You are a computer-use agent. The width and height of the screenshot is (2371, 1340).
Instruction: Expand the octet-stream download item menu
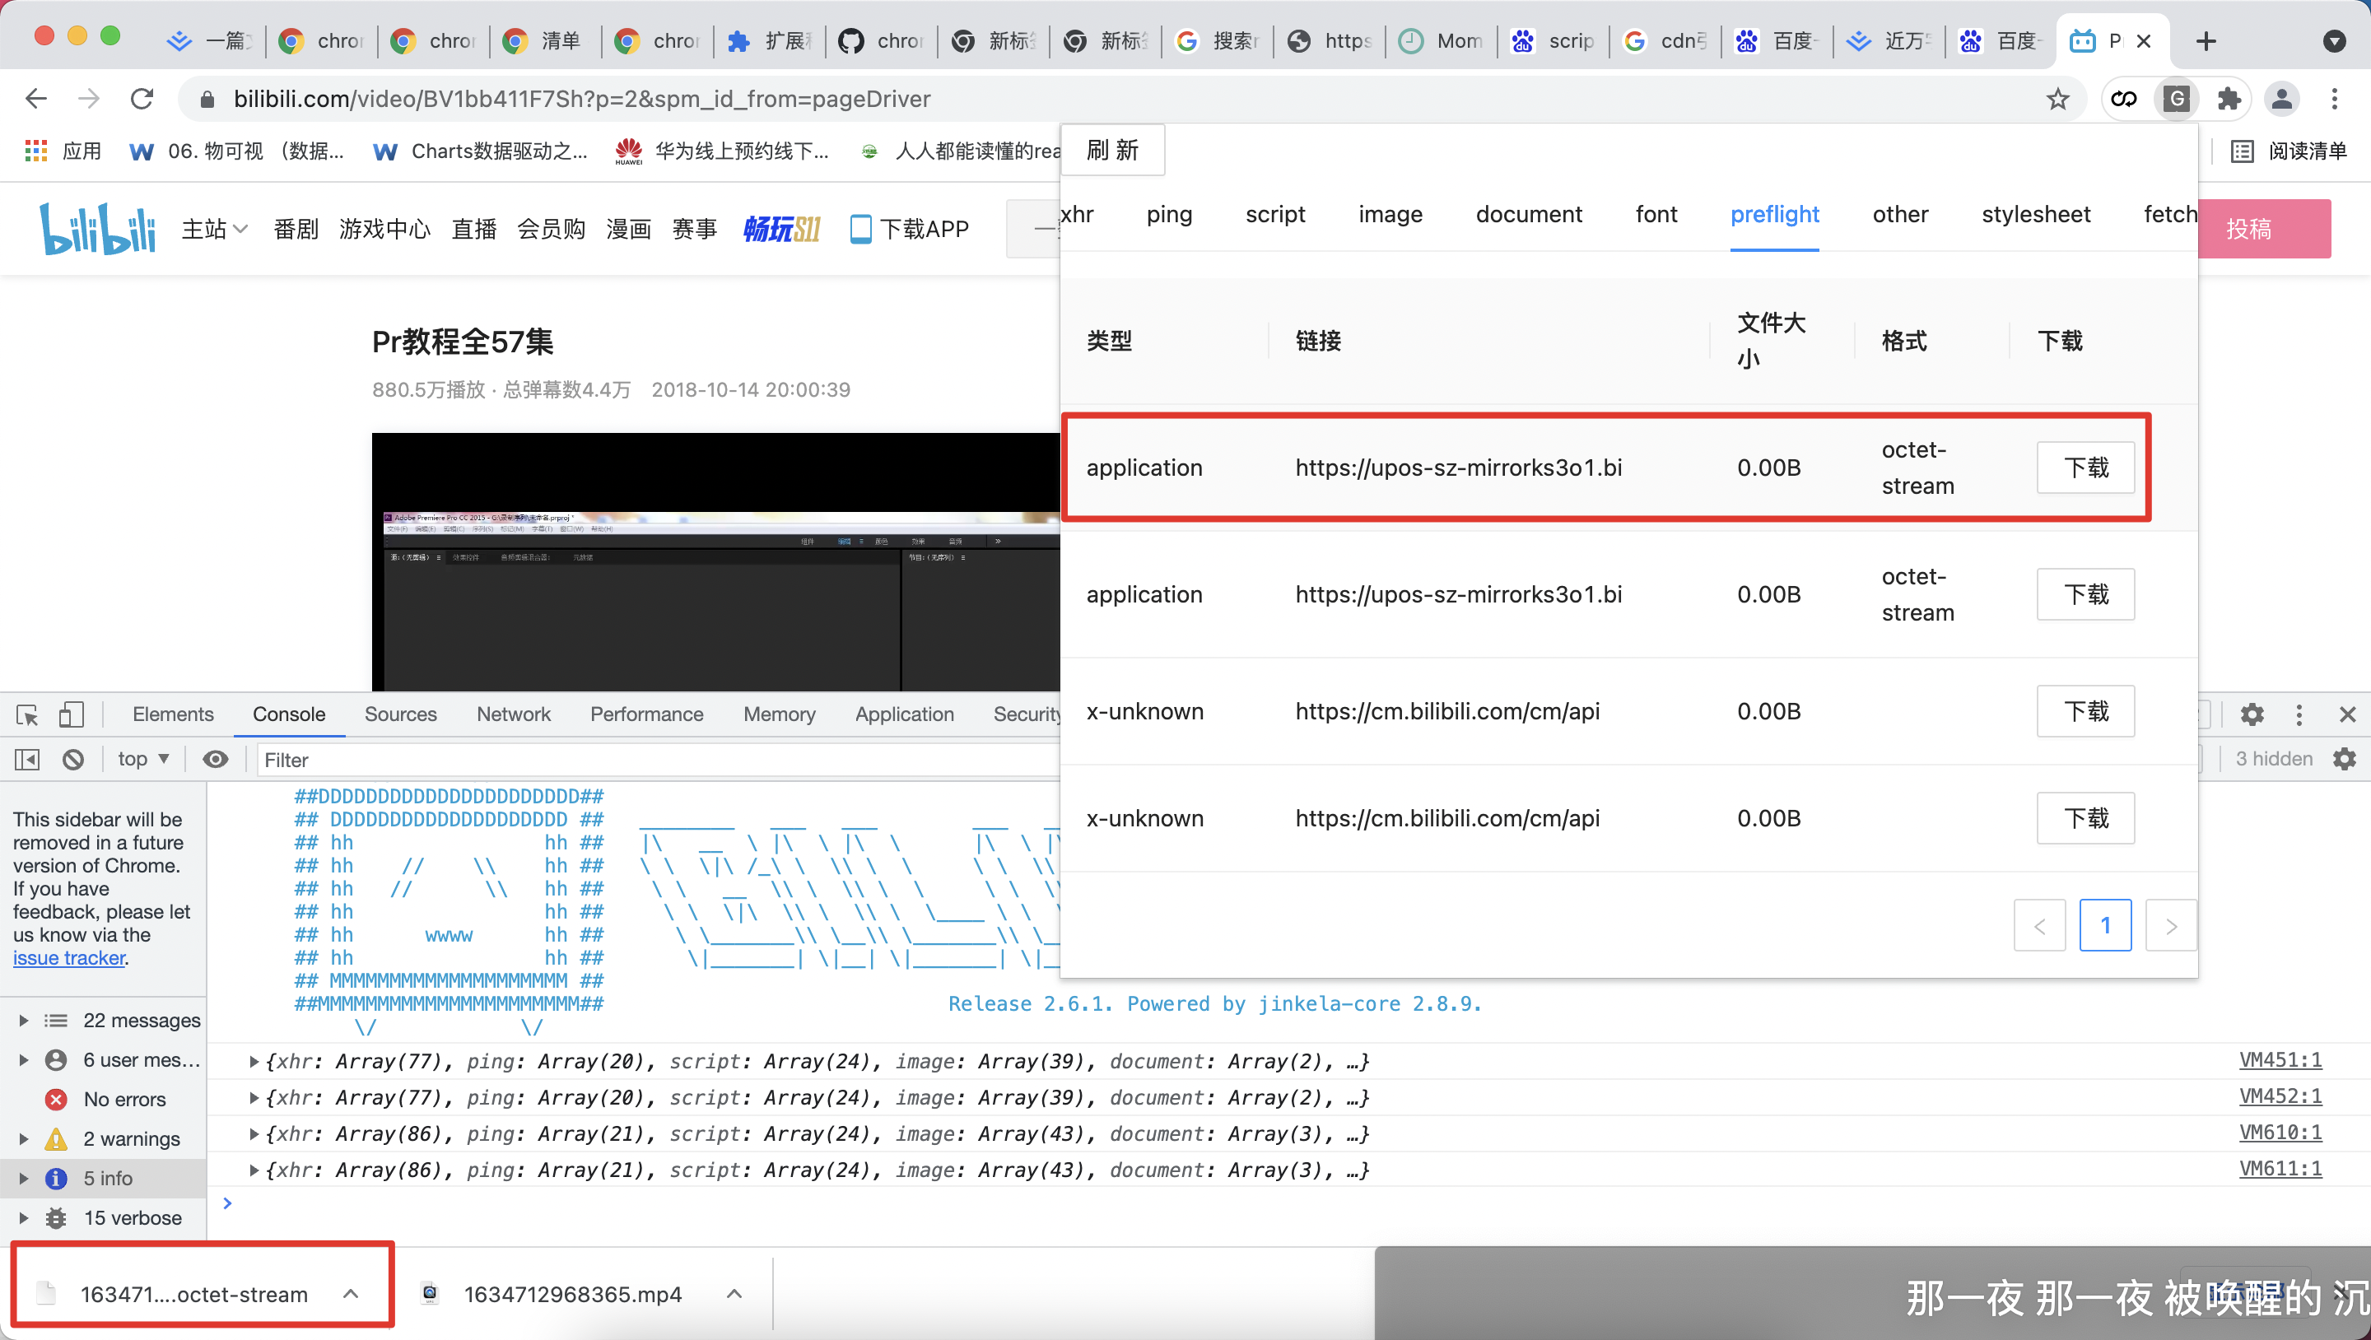click(351, 1294)
